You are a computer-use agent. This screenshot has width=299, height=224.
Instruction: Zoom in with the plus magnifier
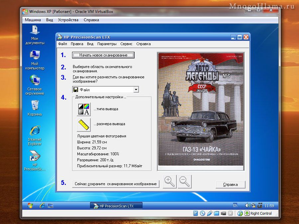point(169,182)
